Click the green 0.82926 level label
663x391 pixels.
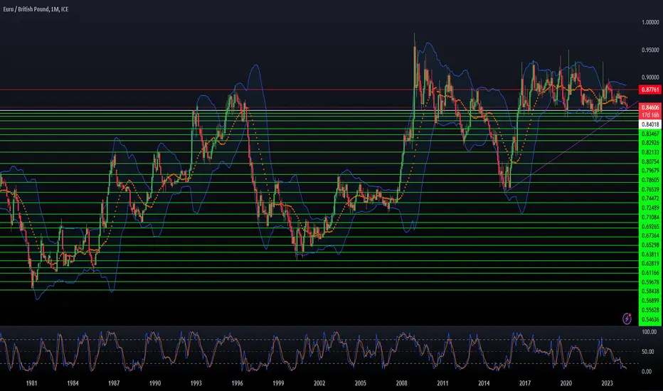coord(650,143)
